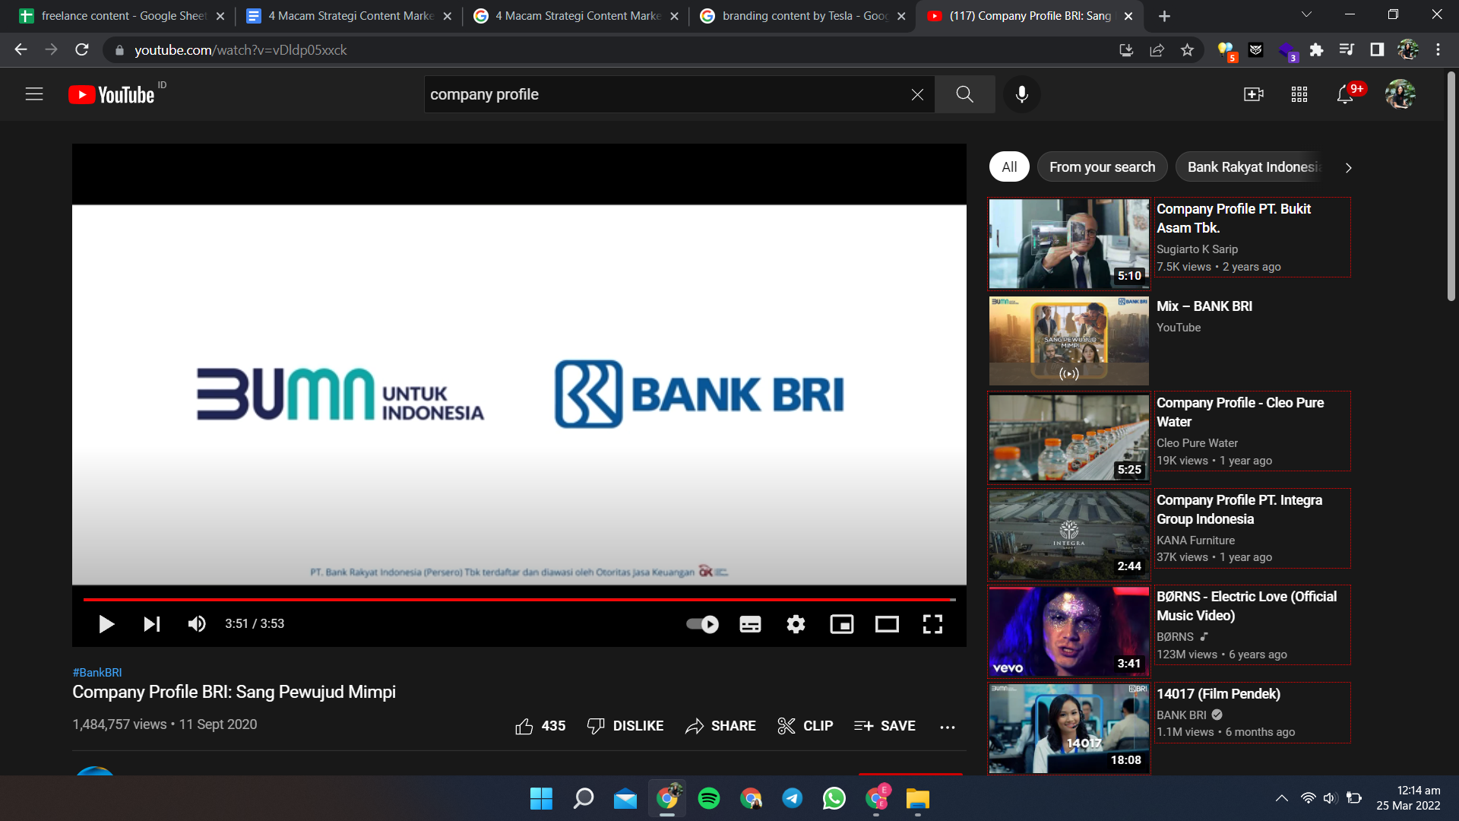This screenshot has width=1459, height=821.
Task: Share the video
Action: tap(720, 726)
